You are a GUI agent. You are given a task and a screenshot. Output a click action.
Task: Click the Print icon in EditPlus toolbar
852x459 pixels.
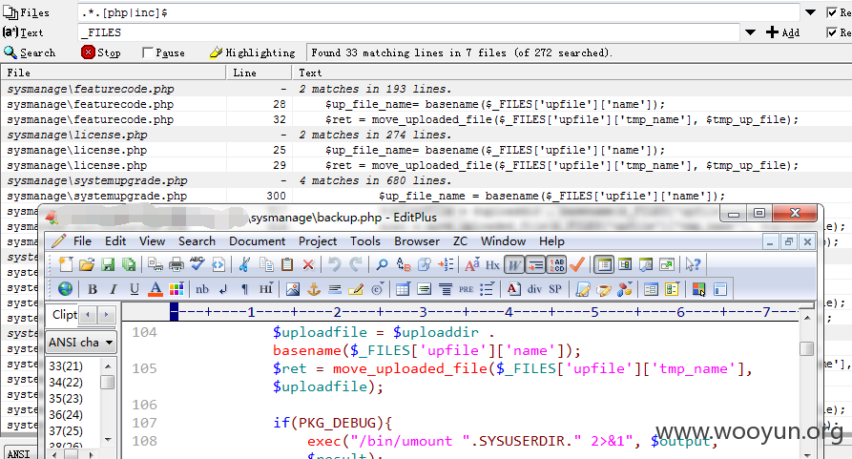(177, 264)
